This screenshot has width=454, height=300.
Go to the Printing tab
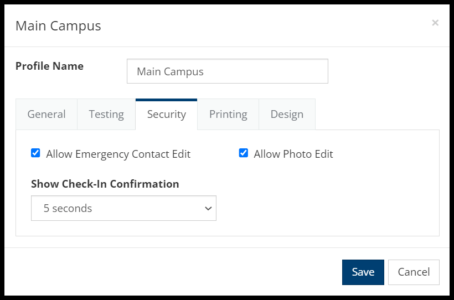click(228, 114)
